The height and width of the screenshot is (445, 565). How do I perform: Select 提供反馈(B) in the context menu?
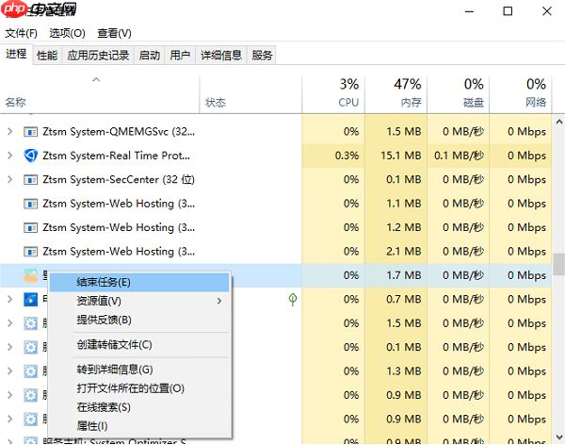139,321
